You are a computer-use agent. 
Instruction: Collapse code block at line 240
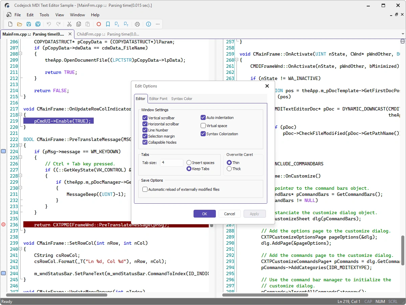(x=20, y=249)
